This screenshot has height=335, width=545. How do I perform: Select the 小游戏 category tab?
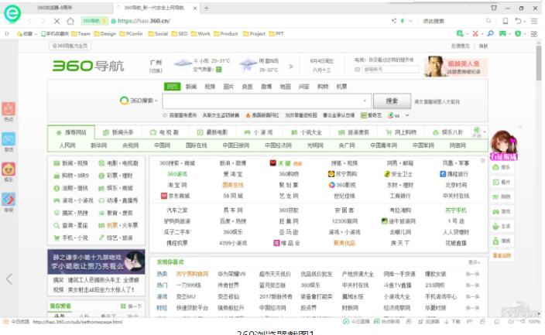tap(259, 132)
